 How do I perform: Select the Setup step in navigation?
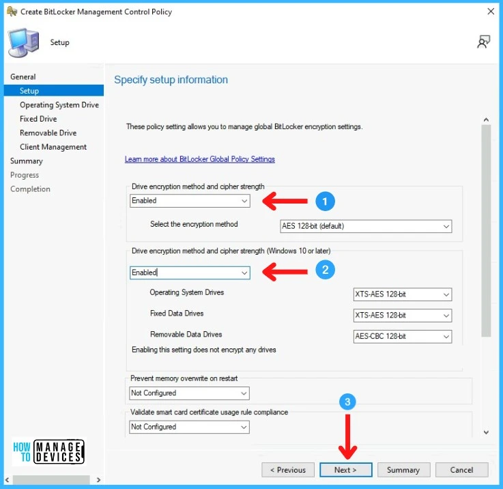click(x=53, y=91)
